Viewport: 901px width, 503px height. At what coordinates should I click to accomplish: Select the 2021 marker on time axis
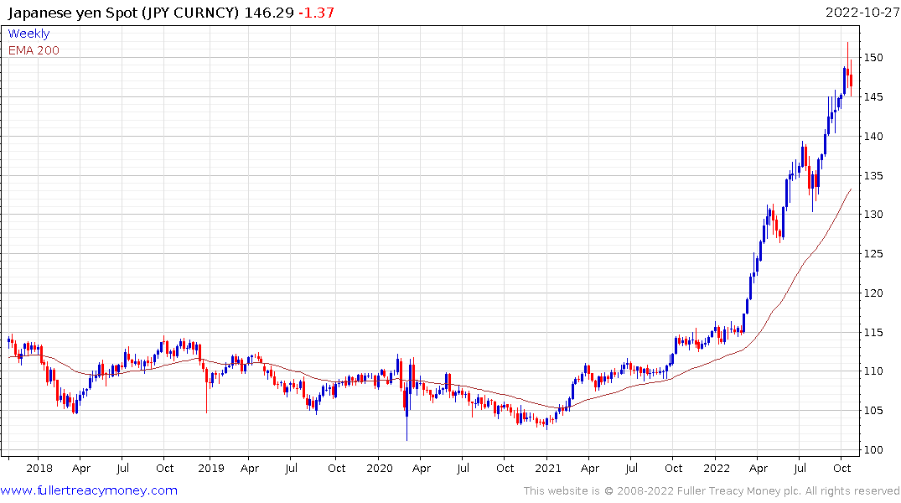click(547, 469)
